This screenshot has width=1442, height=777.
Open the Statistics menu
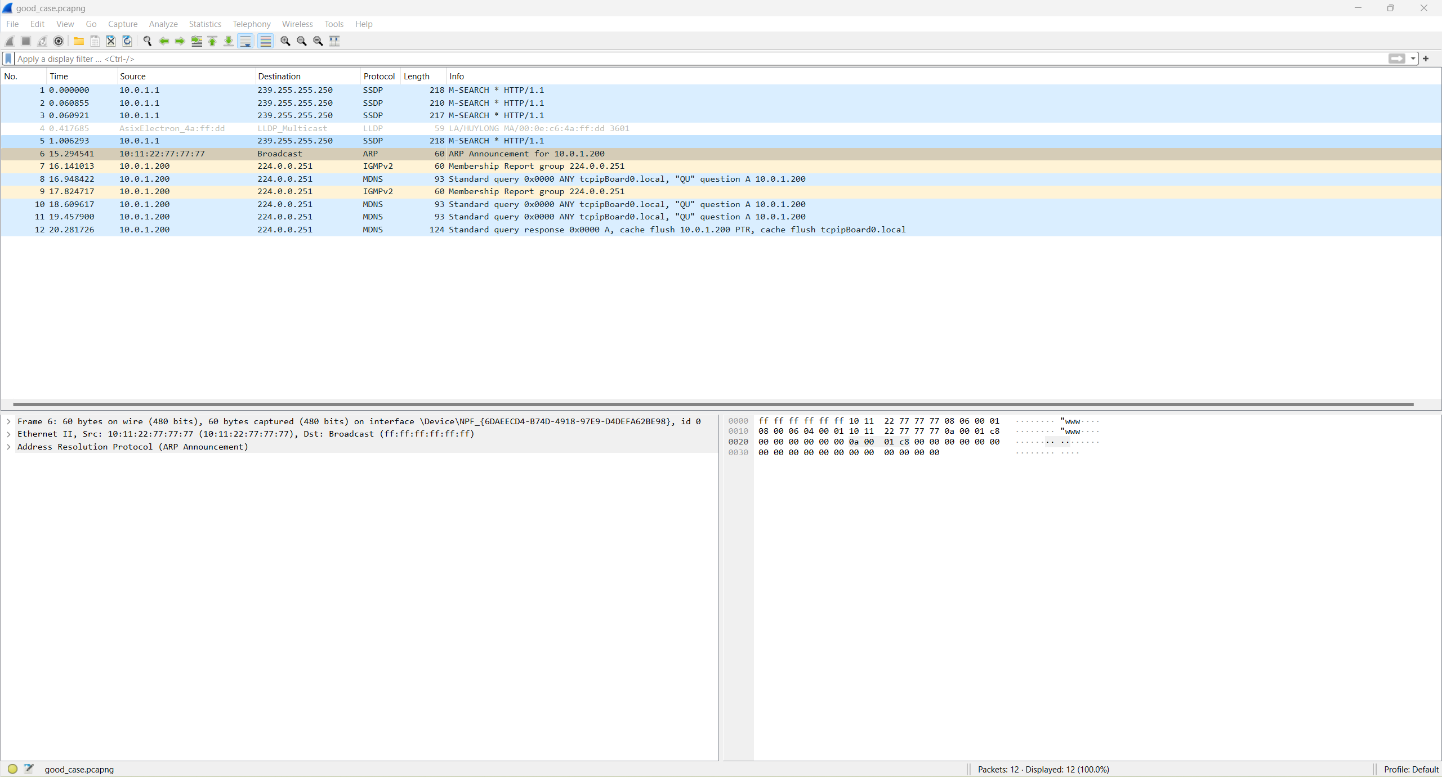[x=204, y=24]
